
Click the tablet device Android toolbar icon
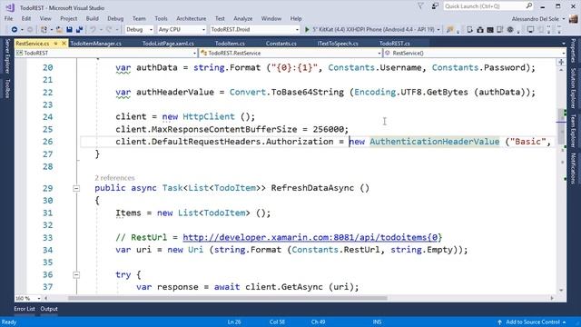pyautogui.click(x=500, y=29)
